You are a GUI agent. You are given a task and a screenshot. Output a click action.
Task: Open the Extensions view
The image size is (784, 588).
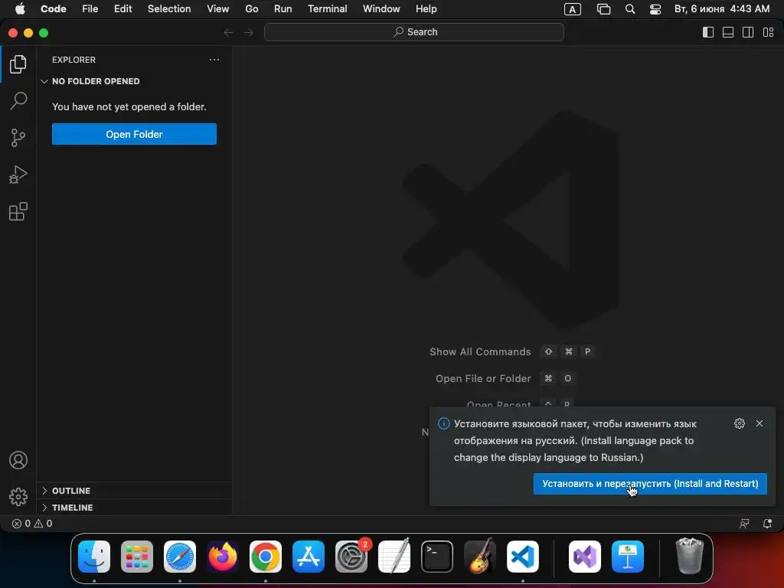click(x=18, y=211)
